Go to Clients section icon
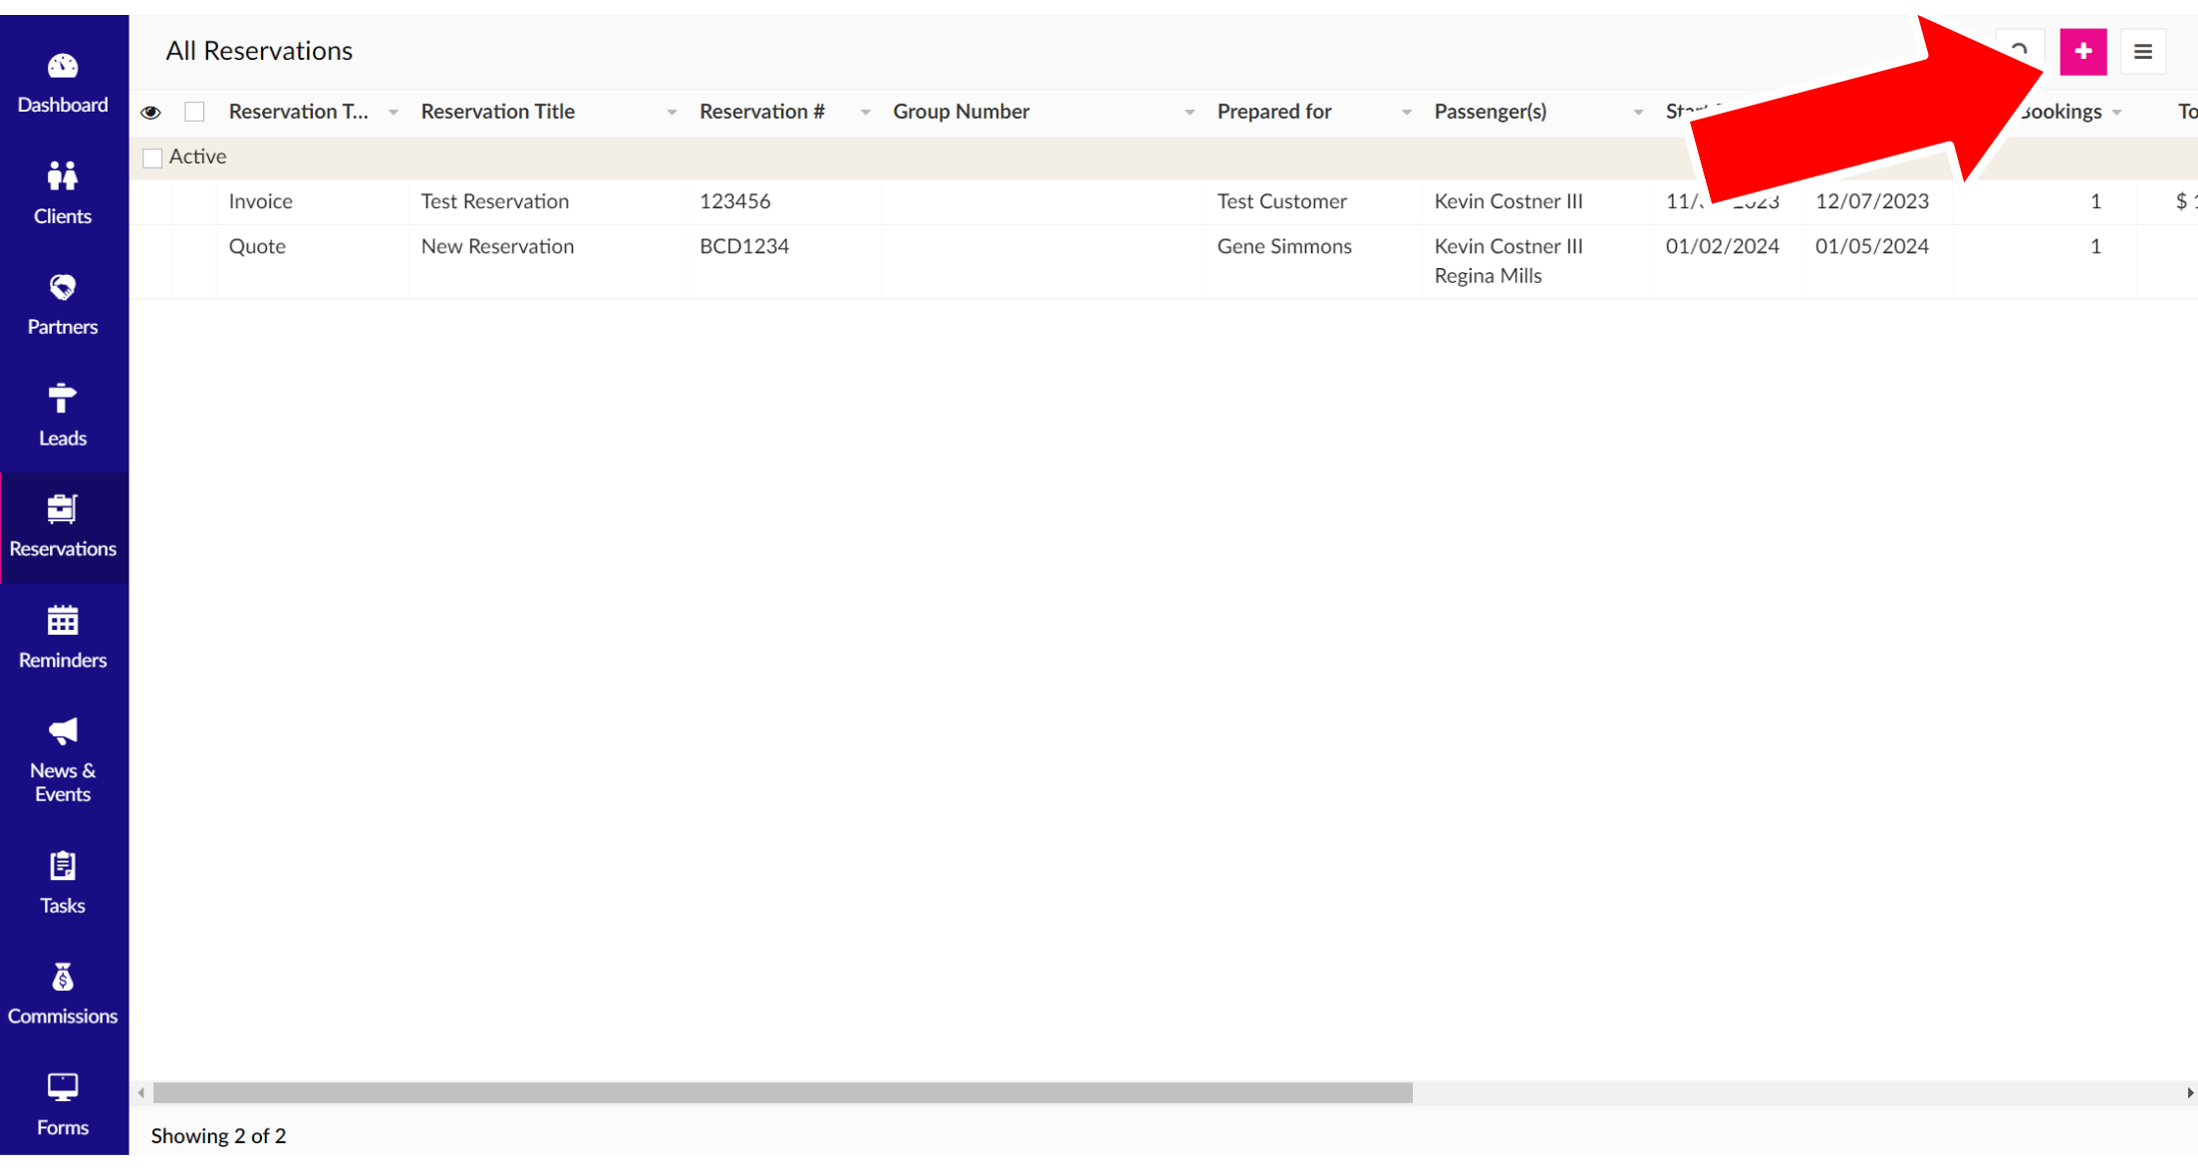Viewport: 2198px width, 1170px height. pyautogui.click(x=62, y=177)
